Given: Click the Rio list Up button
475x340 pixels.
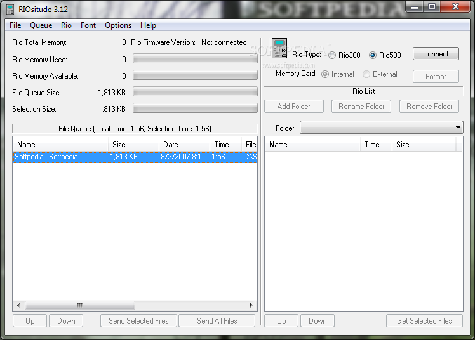Looking at the screenshot, I should point(281,320).
